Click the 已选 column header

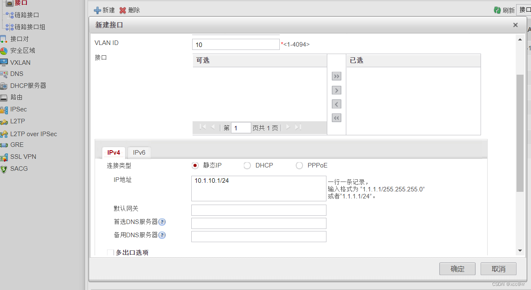coord(413,61)
